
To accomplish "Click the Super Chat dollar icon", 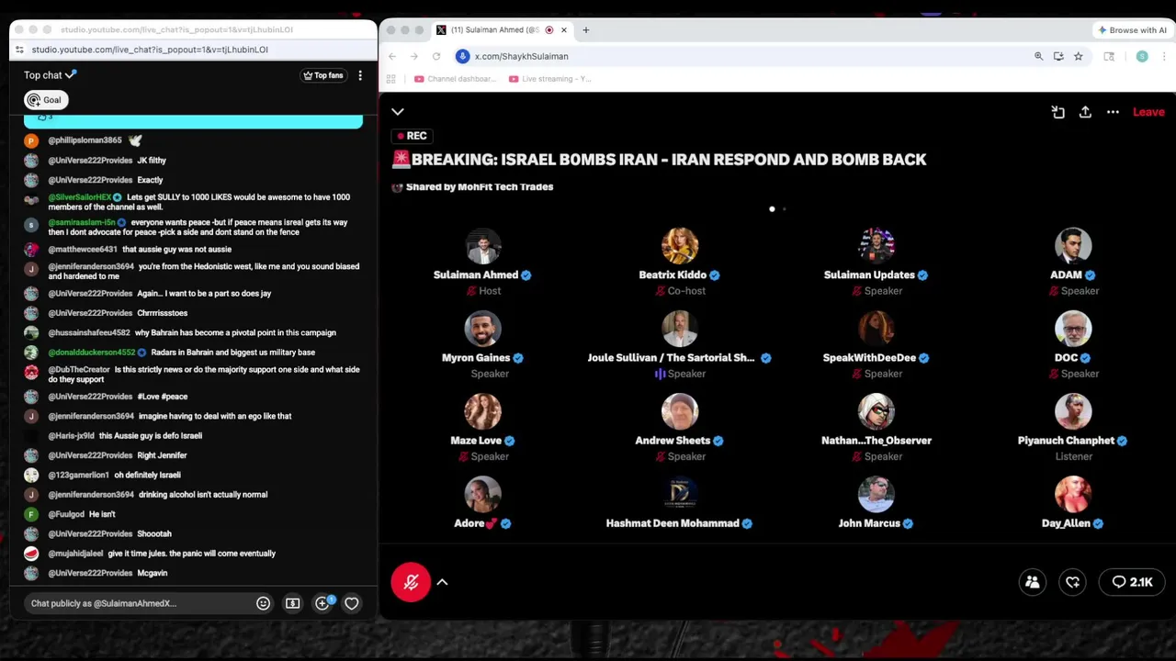I will click(x=292, y=603).
